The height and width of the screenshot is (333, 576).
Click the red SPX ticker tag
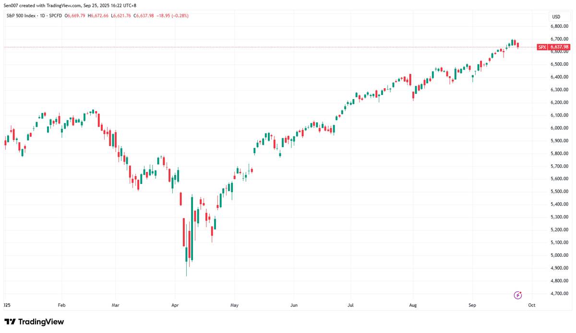point(542,47)
